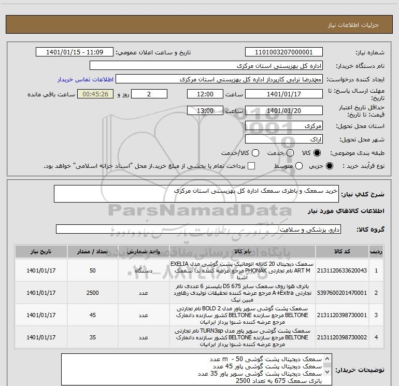Screen dimensions: 399x386
Task: Click the response deadline hour 12:00 field
Action: [x=205, y=94]
